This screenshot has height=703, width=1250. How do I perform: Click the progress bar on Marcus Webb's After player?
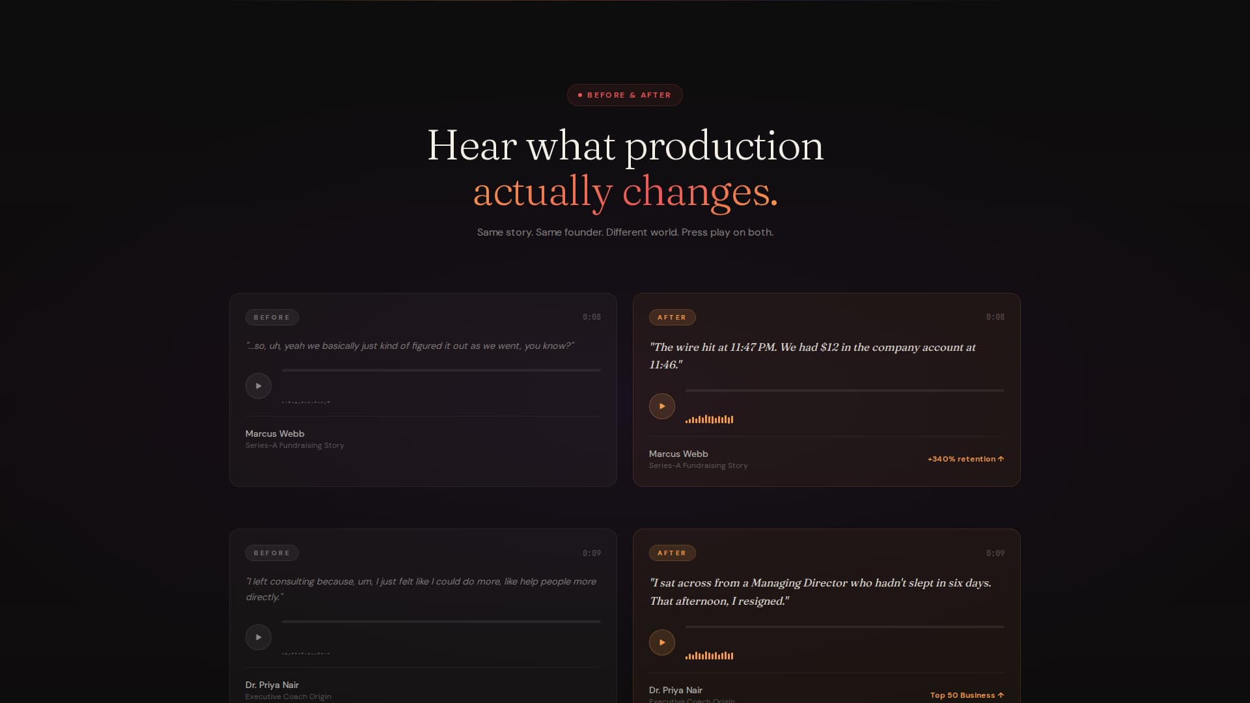pyautogui.click(x=843, y=391)
